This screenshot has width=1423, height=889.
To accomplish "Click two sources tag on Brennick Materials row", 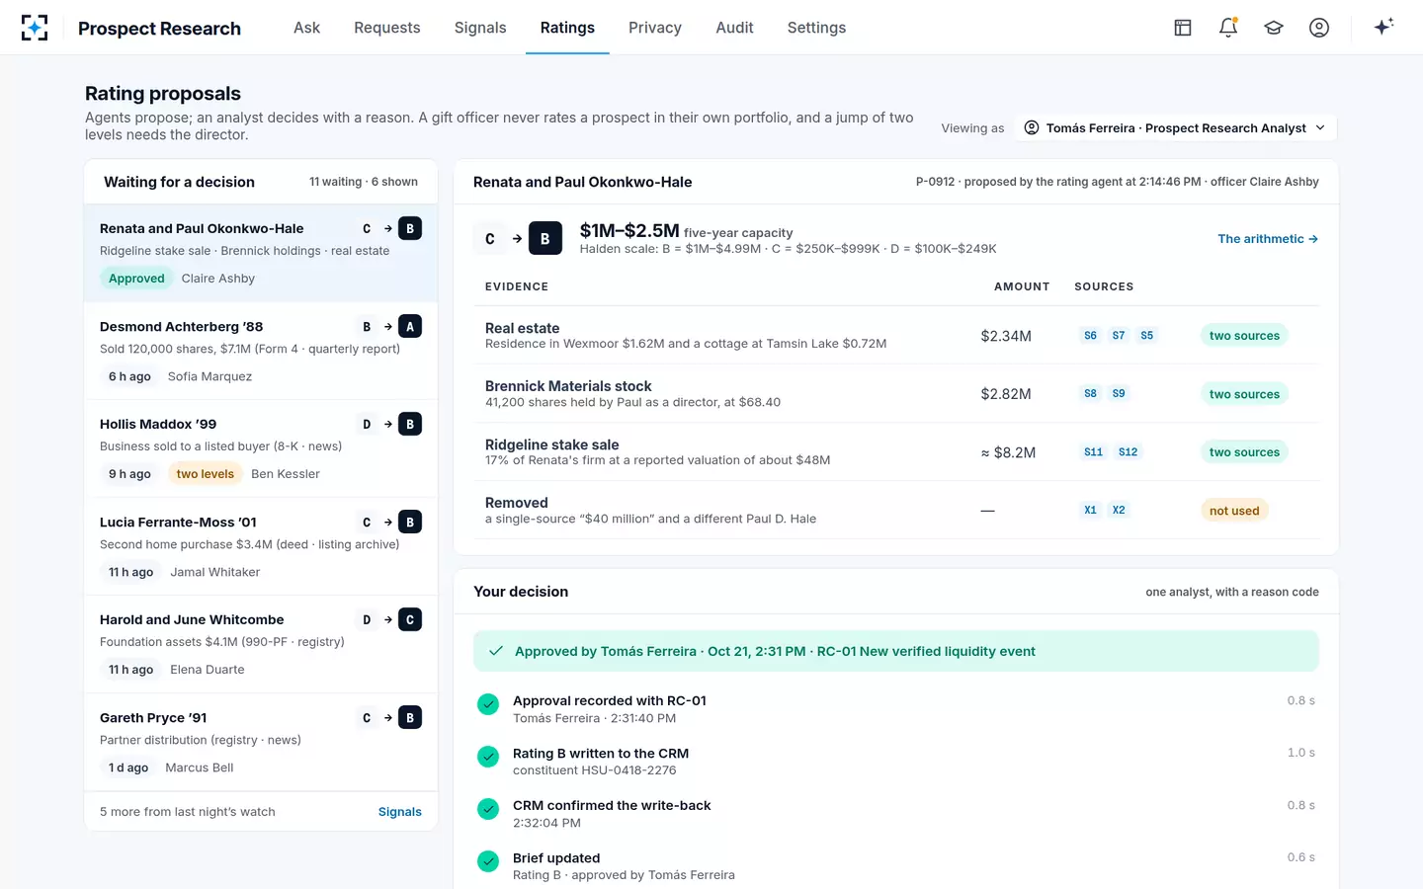I will click(x=1244, y=394).
